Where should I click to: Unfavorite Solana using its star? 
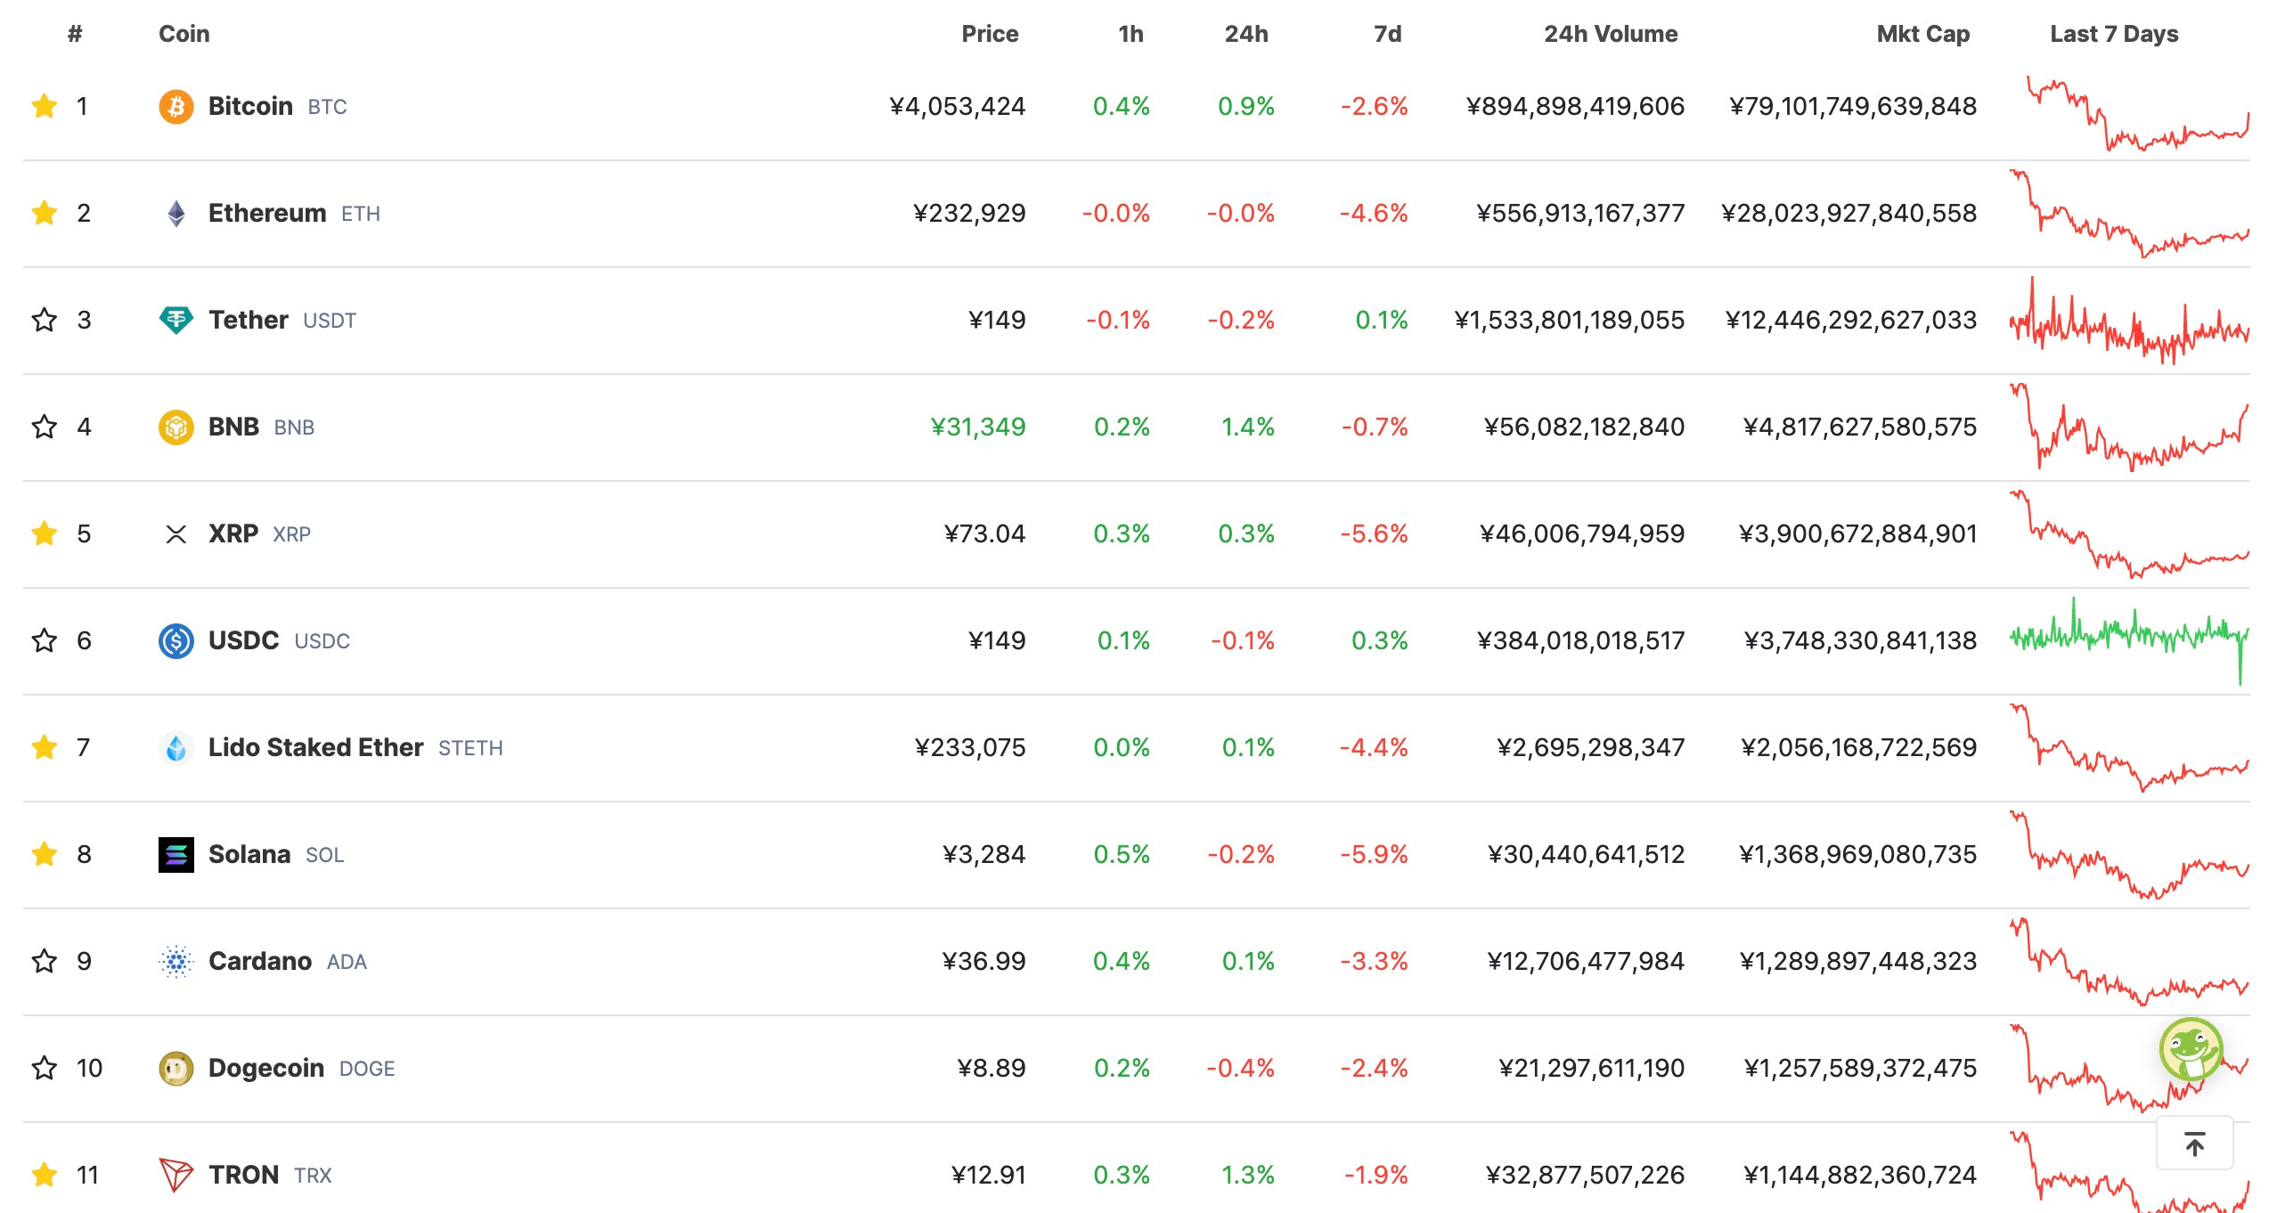point(44,855)
